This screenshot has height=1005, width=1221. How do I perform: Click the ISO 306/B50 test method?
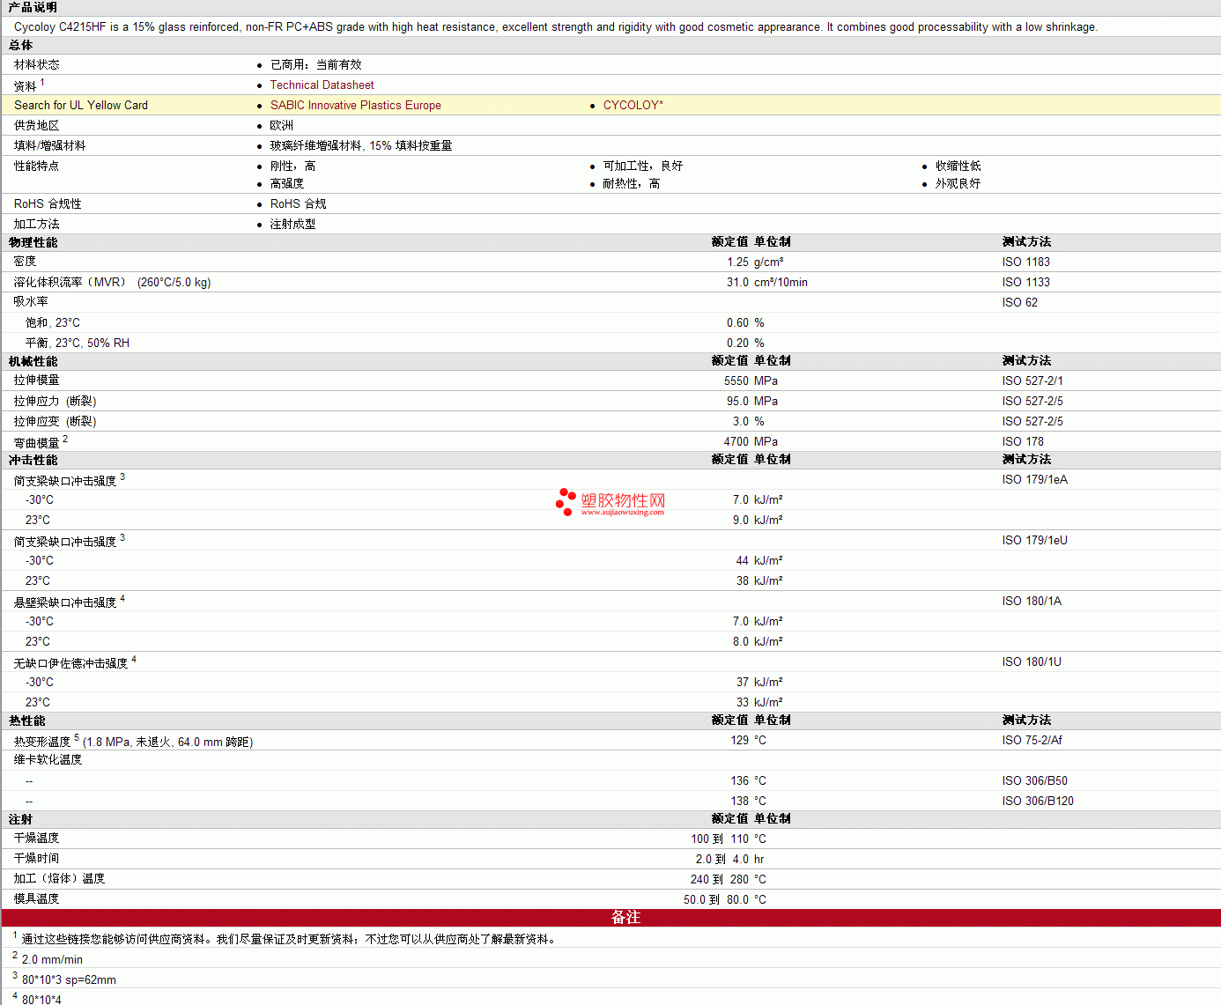[x=1034, y=780]
